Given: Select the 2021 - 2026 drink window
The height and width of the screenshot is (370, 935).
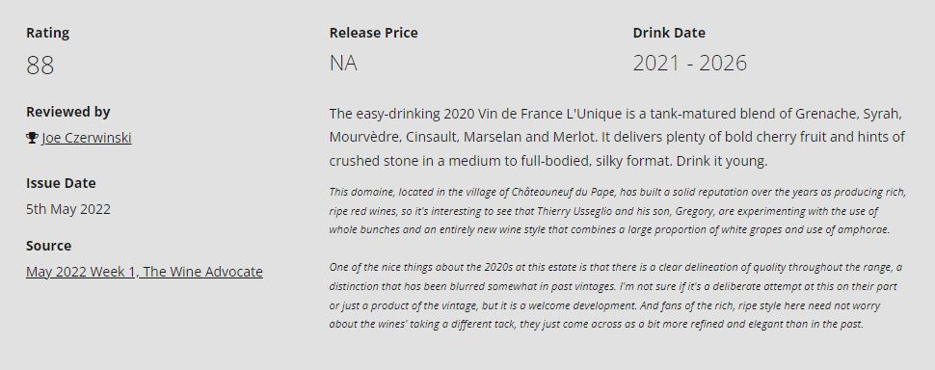Looking at the screenshot, I should click(689, 64).
